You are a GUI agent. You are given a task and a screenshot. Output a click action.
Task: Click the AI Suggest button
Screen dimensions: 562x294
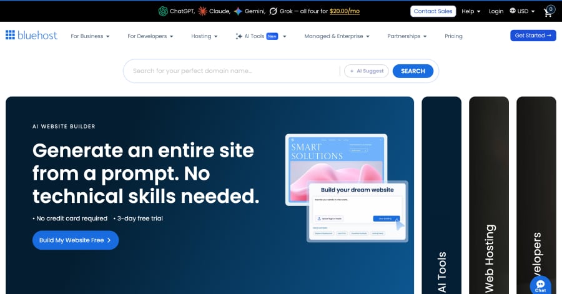(x=367, y=71)
